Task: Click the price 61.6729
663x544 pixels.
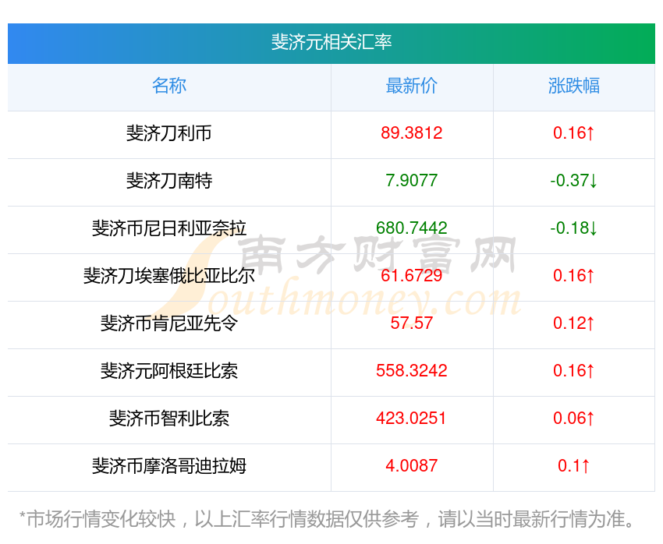Action: (x=411, y=276)
